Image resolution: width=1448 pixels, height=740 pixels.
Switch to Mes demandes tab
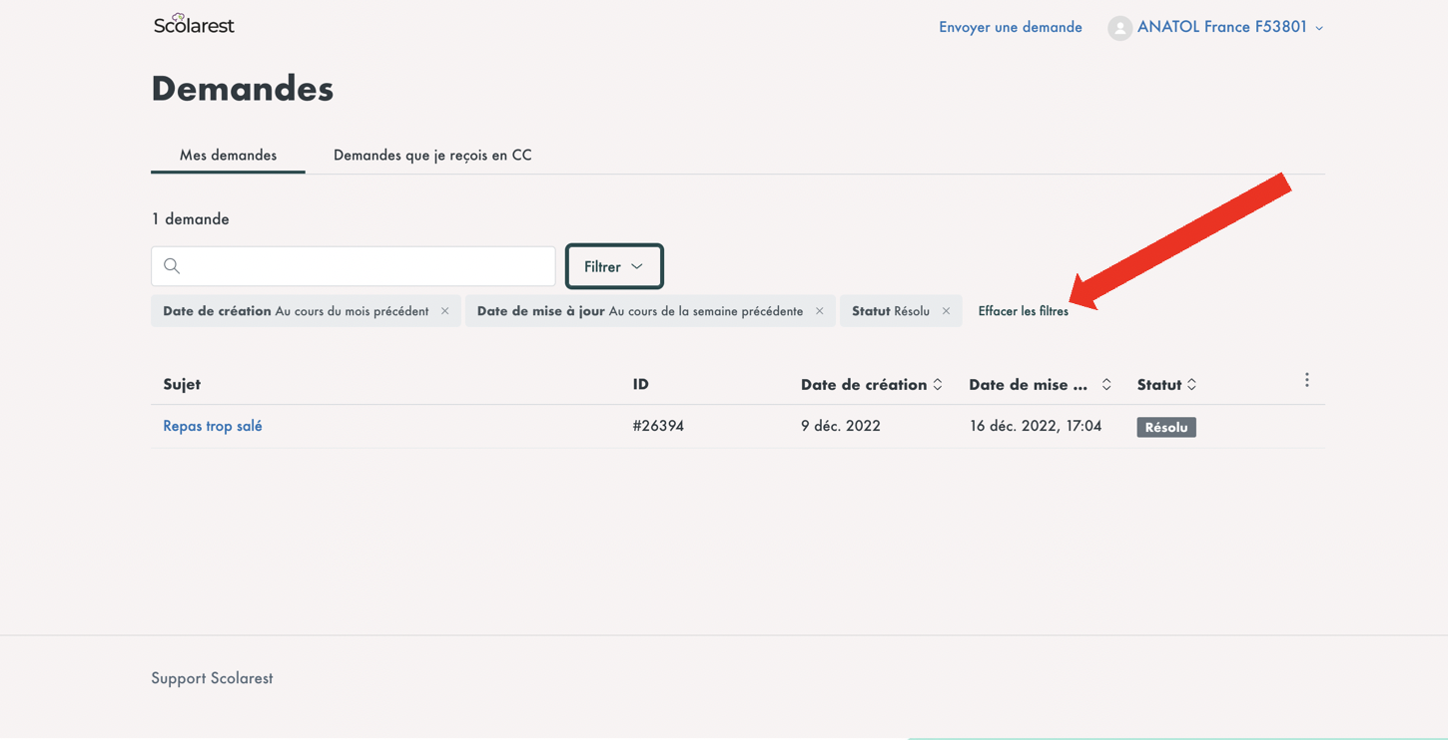click(x=228, y=156)
